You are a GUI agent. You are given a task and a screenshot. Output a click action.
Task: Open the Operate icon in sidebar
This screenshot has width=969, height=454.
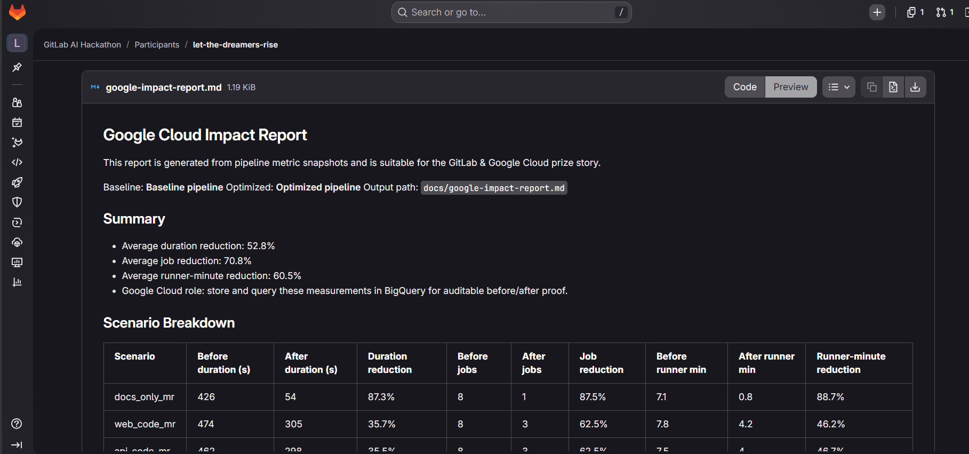(17, 242)
